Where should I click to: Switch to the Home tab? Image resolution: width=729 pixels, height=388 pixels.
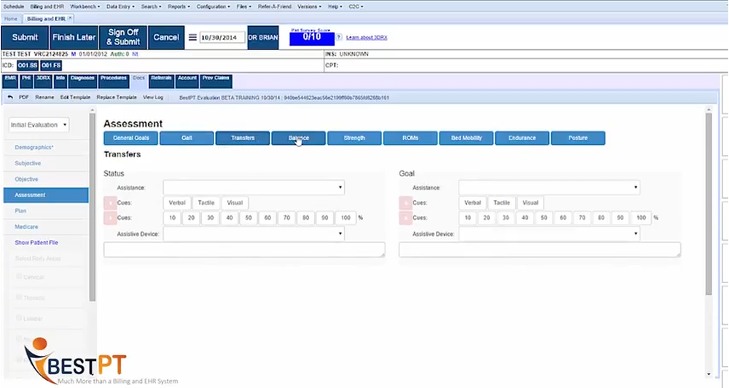point(11,19)
